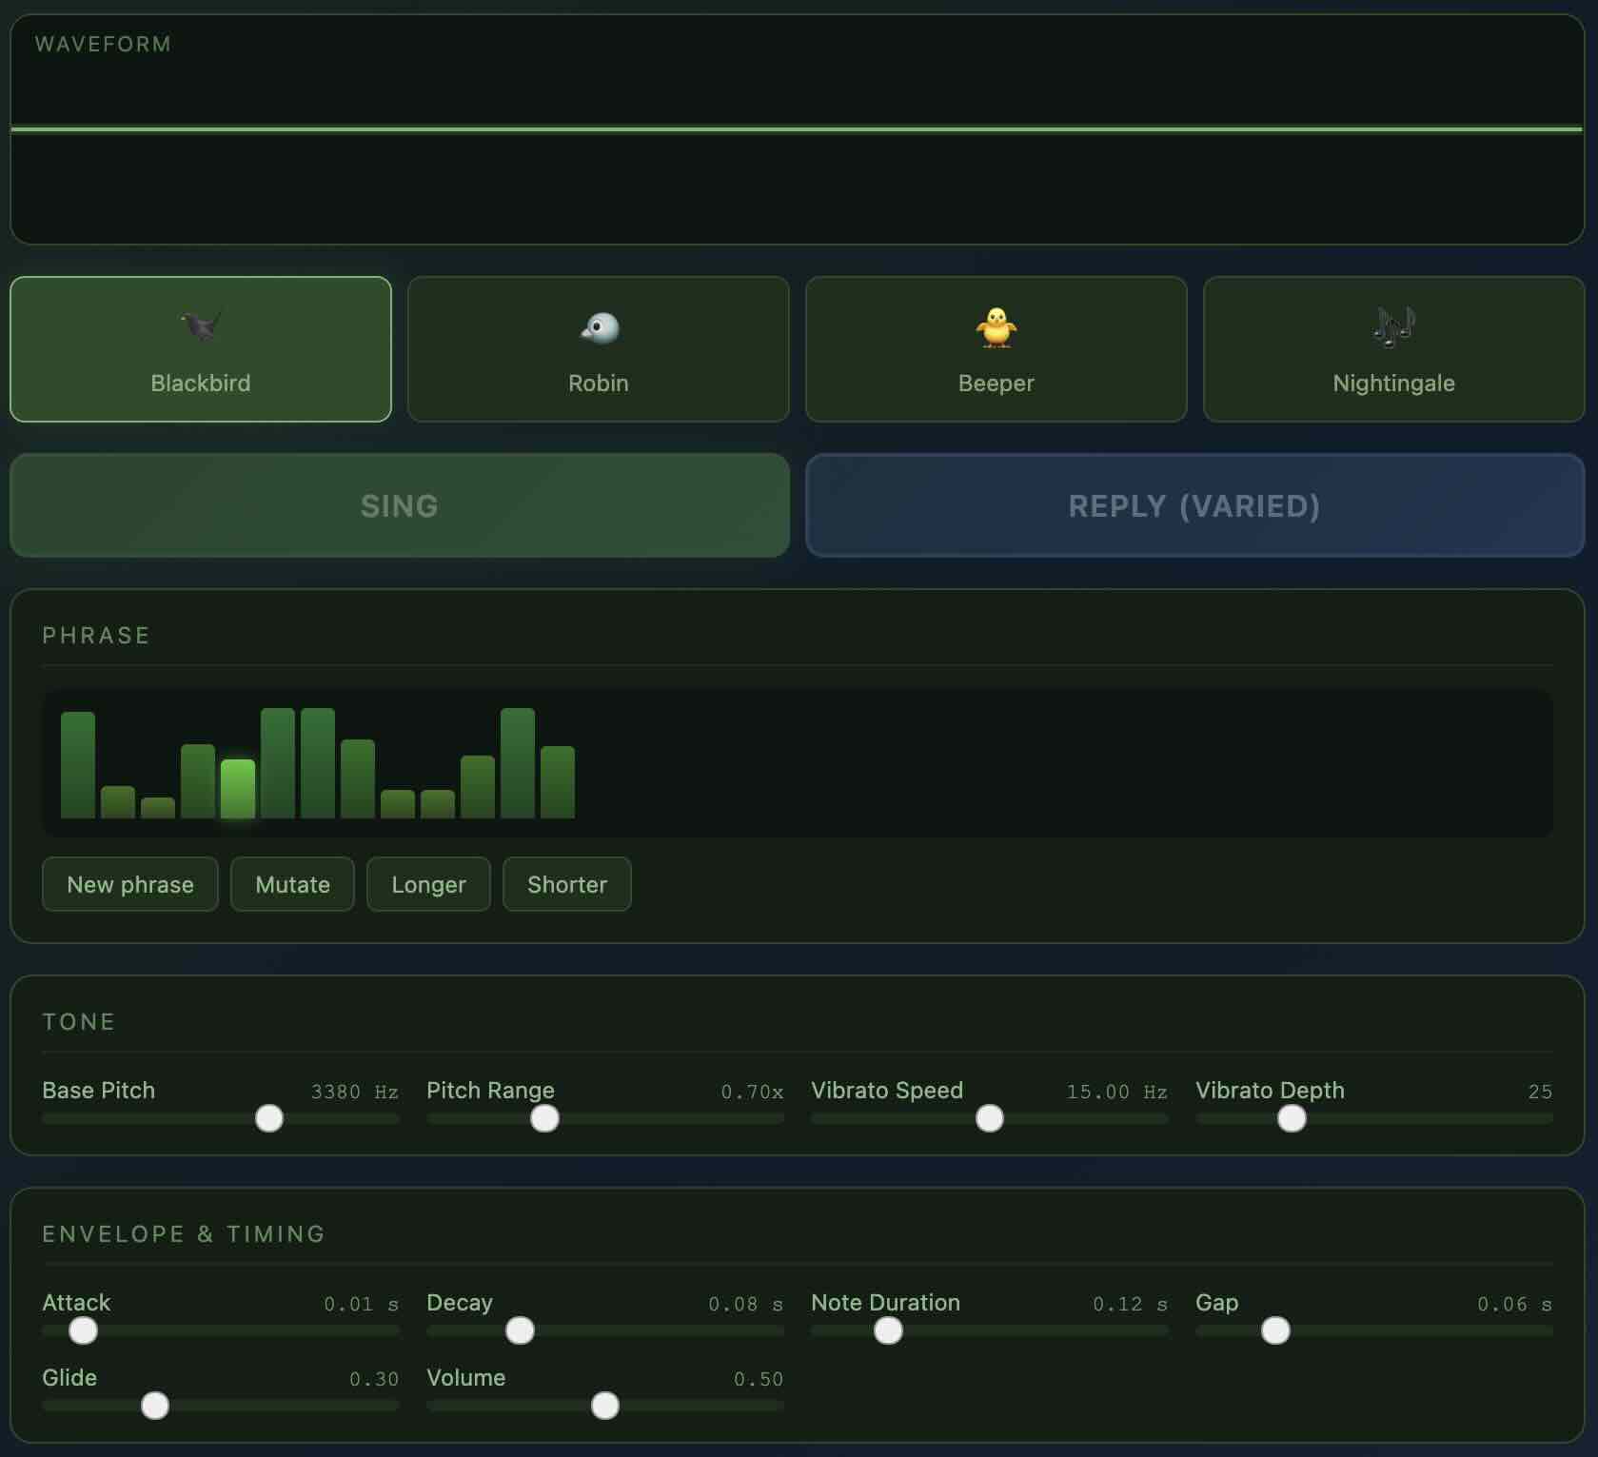Click the Attack slider handle

point(84,1330)
